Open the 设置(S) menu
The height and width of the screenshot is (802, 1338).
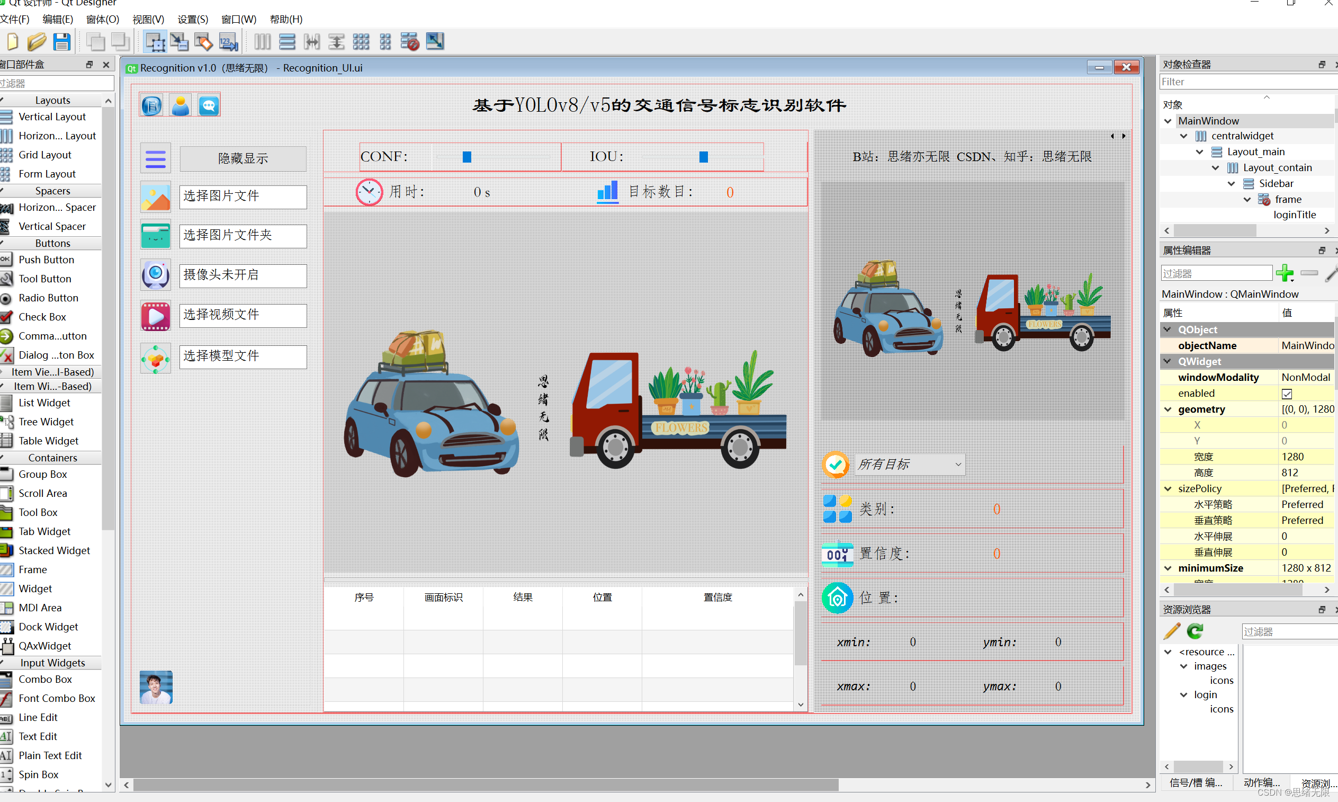point(192,20)
